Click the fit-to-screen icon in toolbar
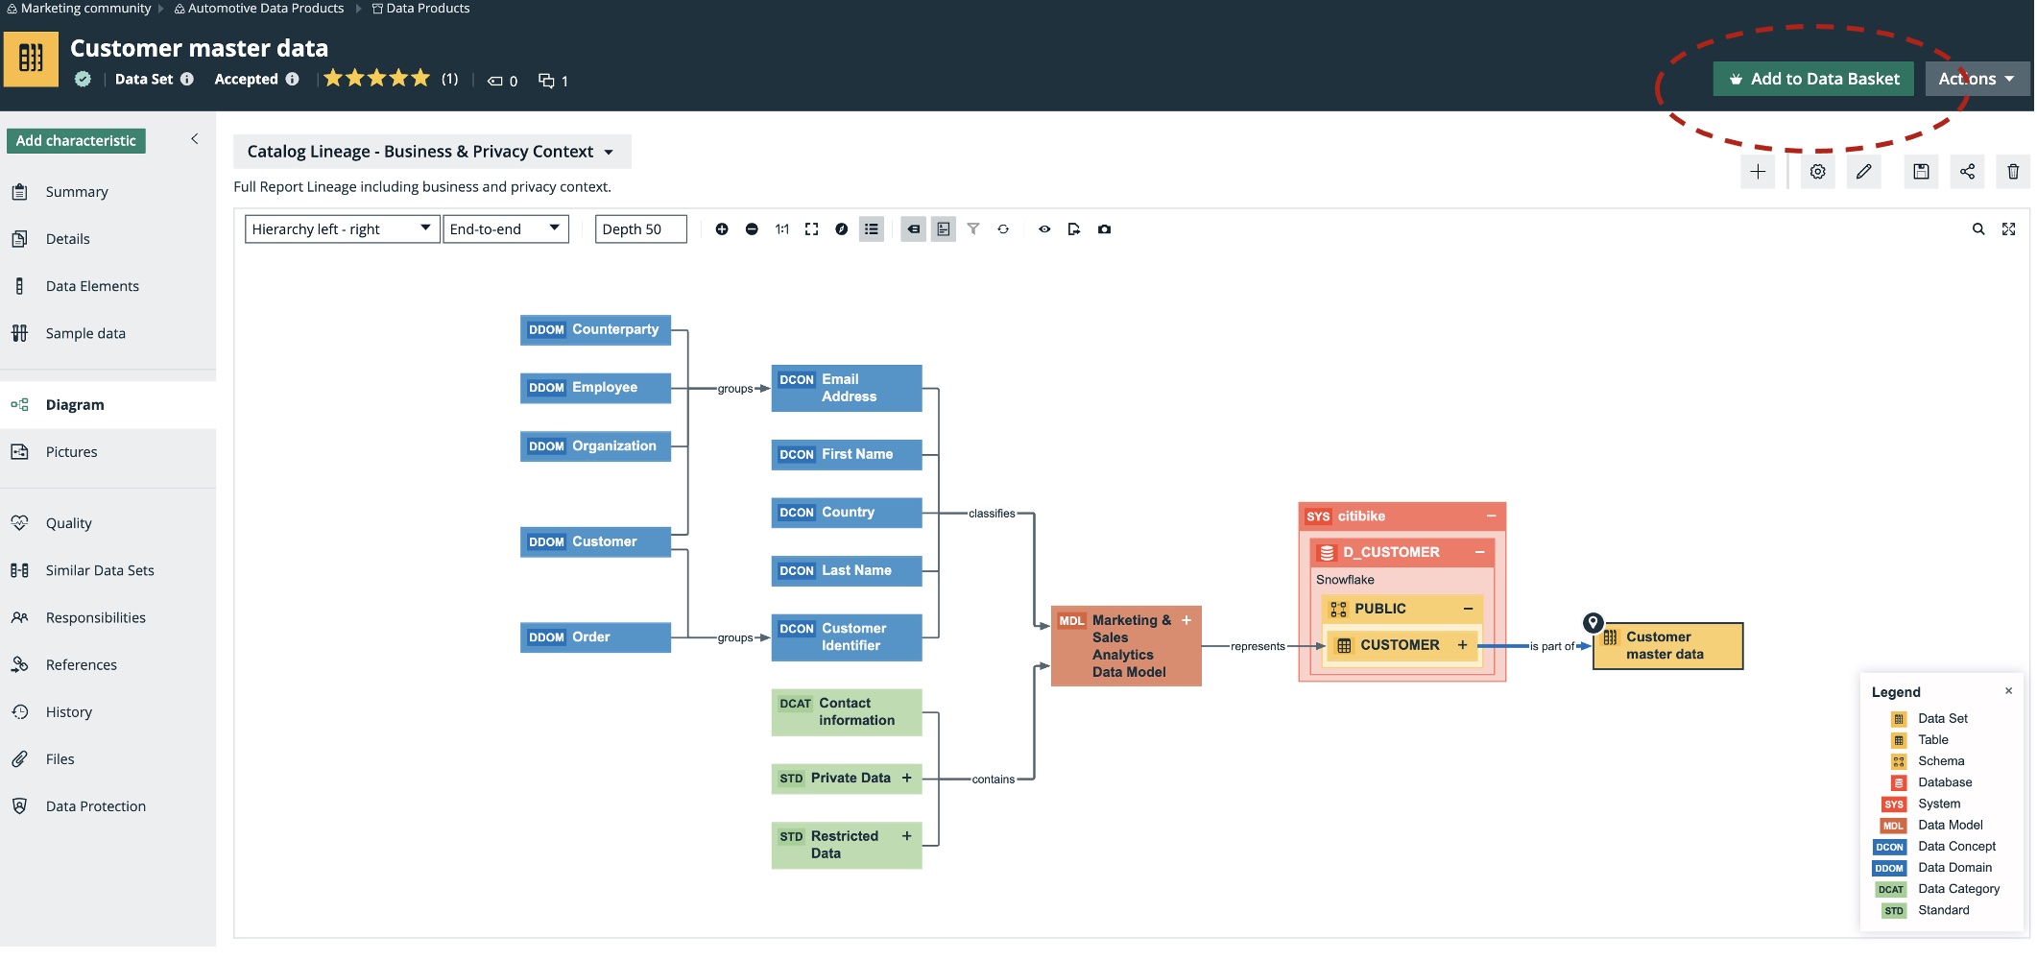The height and width of the screenshot is (960, 2037). pos(811,229)
